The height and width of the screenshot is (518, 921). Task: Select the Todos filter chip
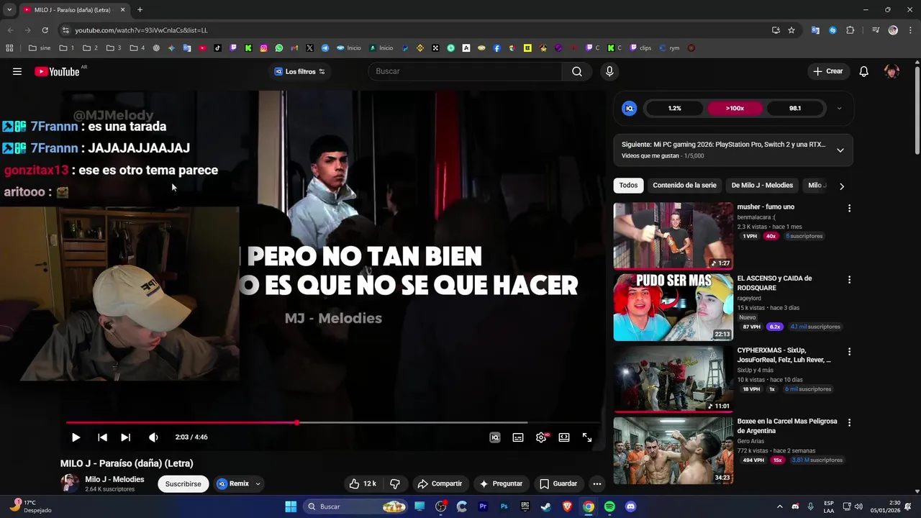click(x=628, y=185)
